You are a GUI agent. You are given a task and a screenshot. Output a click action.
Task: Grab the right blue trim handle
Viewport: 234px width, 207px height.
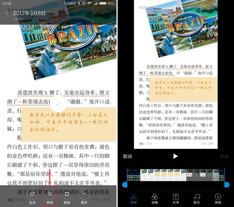[227, 184]
